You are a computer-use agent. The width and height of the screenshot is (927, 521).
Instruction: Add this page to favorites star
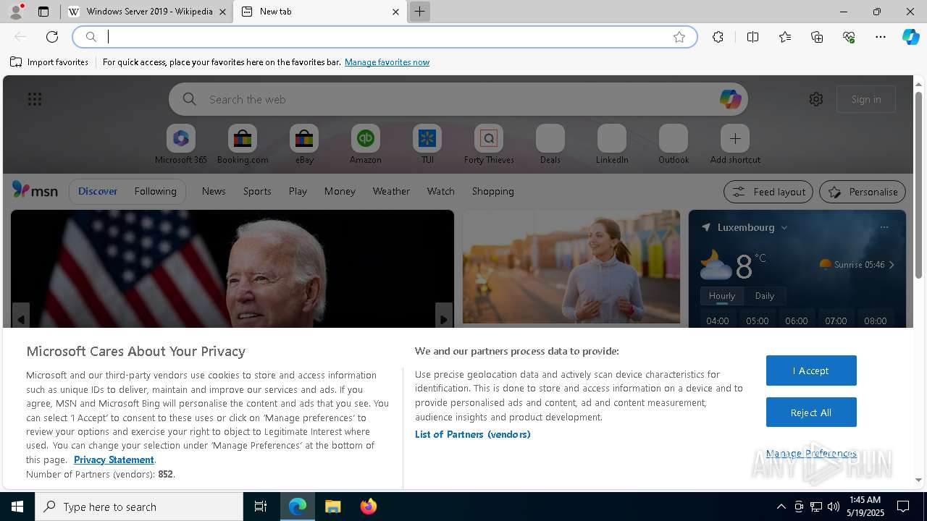(679, 37)
